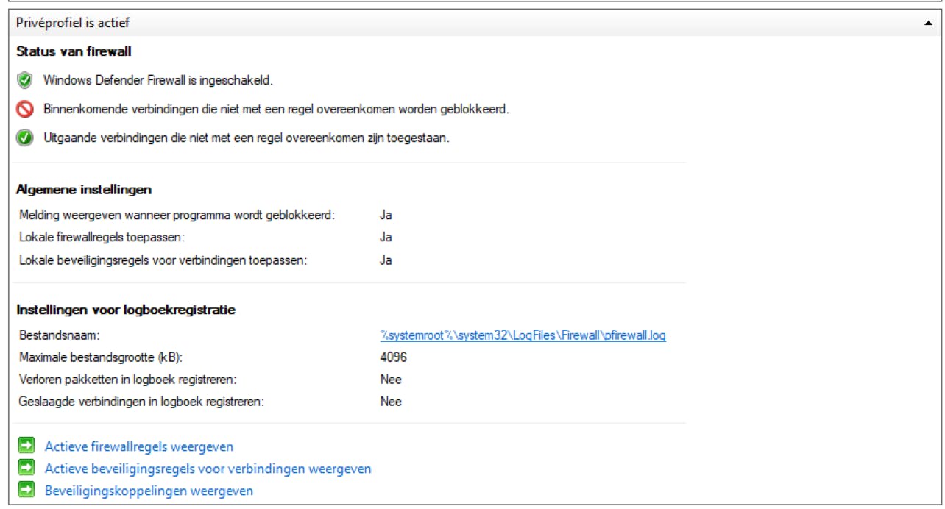The width and height of the screenshot is (945, 509).
Task: Click arrow icon beside Beveiligingskoppelingen weergeven
Action: (26, 490)
